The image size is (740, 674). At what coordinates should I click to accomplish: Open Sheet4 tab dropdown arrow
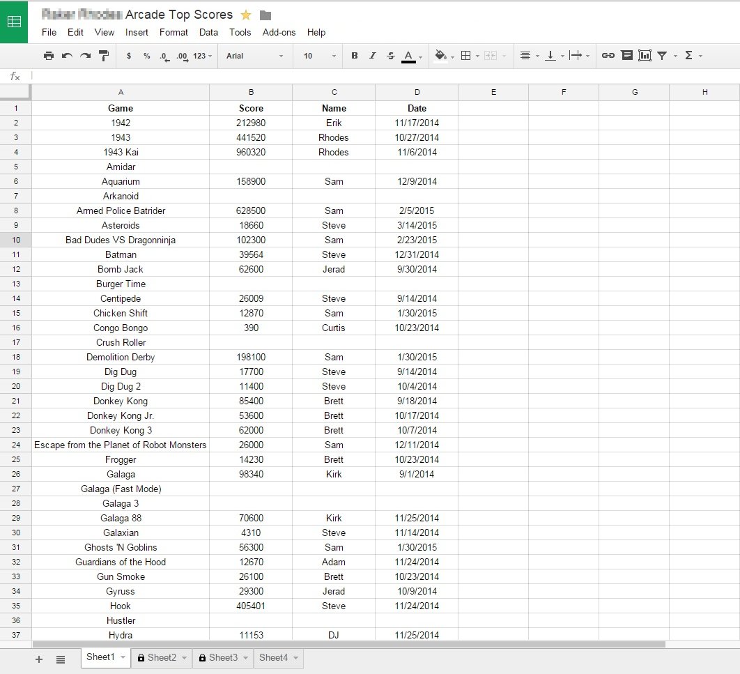point(296,658)
